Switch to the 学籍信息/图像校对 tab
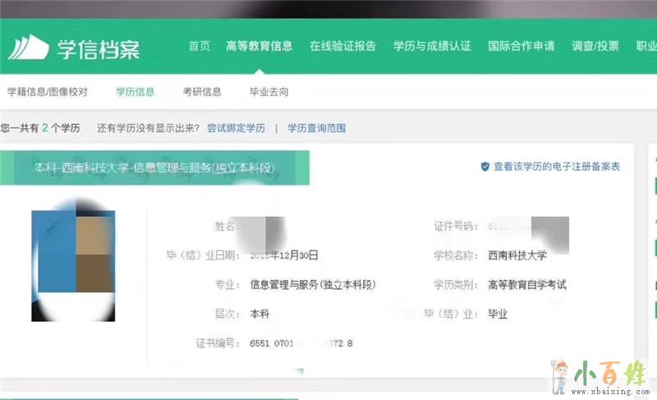The height and width of the screenshot is (400, 657). click(47, 92)
